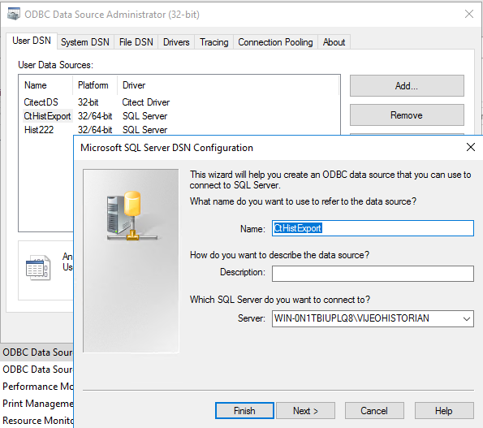This screenshot has width=483, height=428.
Task: Cancel the DSN configuration wizard
Action: point(374,410)
